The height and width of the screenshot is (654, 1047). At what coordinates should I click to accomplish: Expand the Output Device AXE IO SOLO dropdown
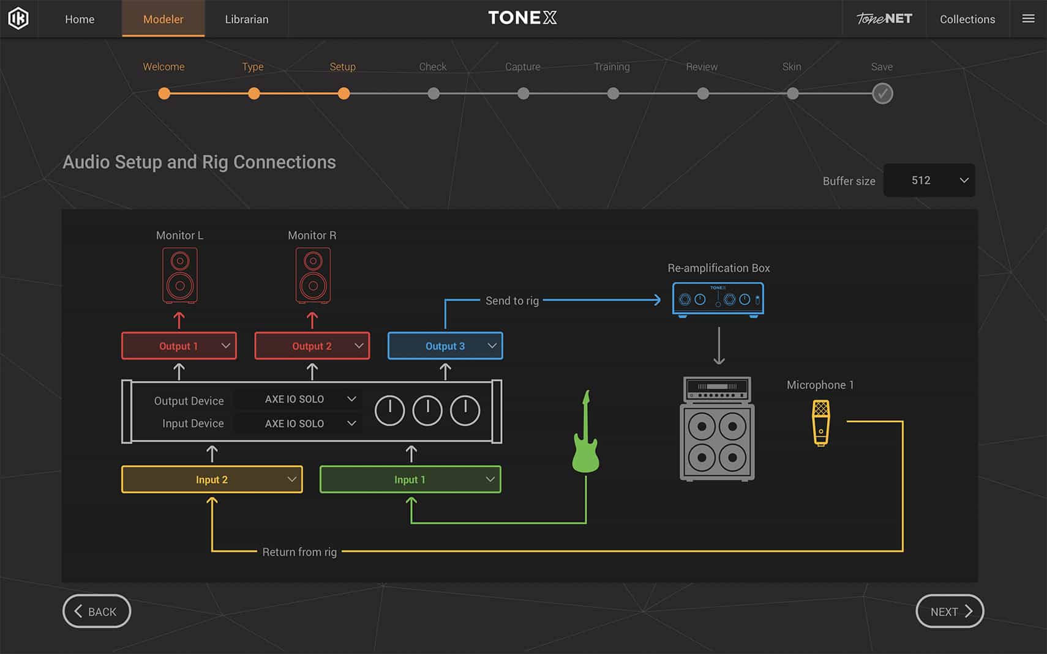click(298, 399)
